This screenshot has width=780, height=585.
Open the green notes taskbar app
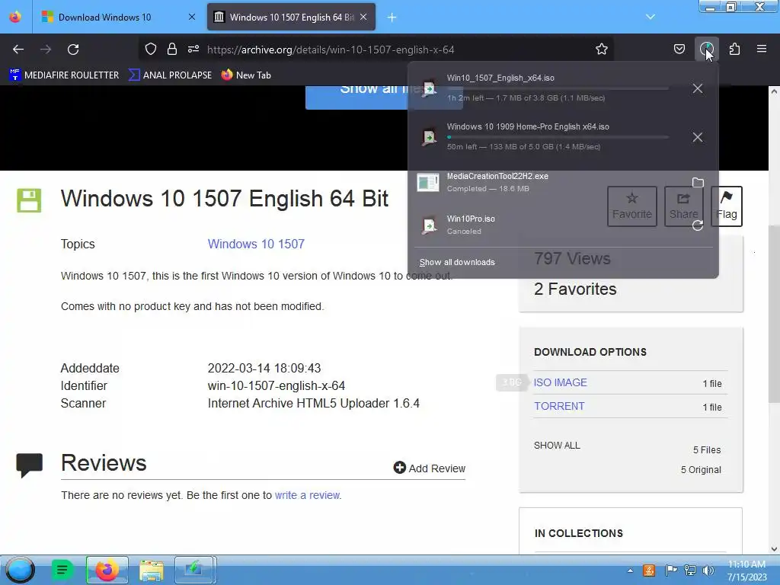click(x=62, y=570)
